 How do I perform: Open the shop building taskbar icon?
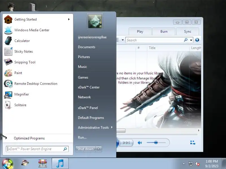43,163
